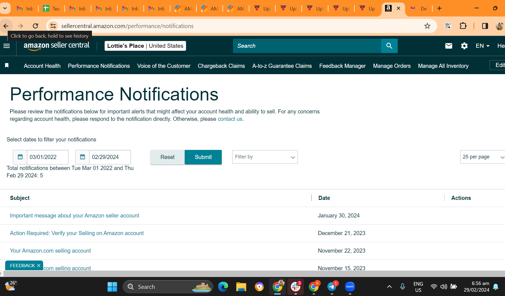Close the active Amazon tab
Screen dimensions: 505x296
coord(399,9)
